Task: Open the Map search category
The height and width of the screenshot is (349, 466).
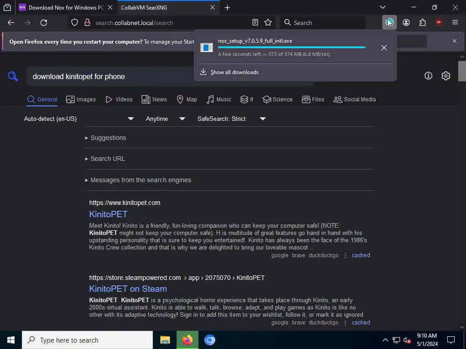Action: click(x=187, y=100)
